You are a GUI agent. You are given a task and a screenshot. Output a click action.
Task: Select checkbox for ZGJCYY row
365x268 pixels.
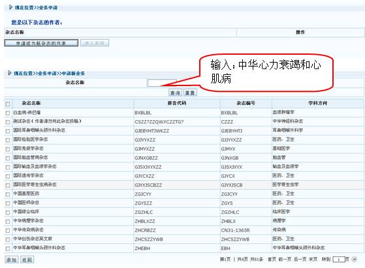8,194
